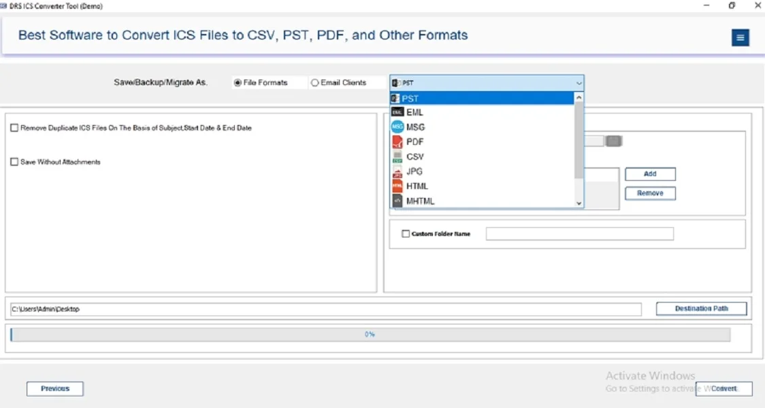765x408 pixels.
Task: Start conversion with Convert button
Action: click(x=723, y=388)
